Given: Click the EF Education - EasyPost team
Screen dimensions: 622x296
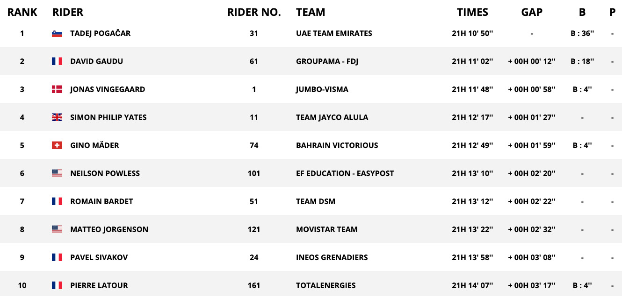Looking at the screenshot, I should (x=345, y=173).
